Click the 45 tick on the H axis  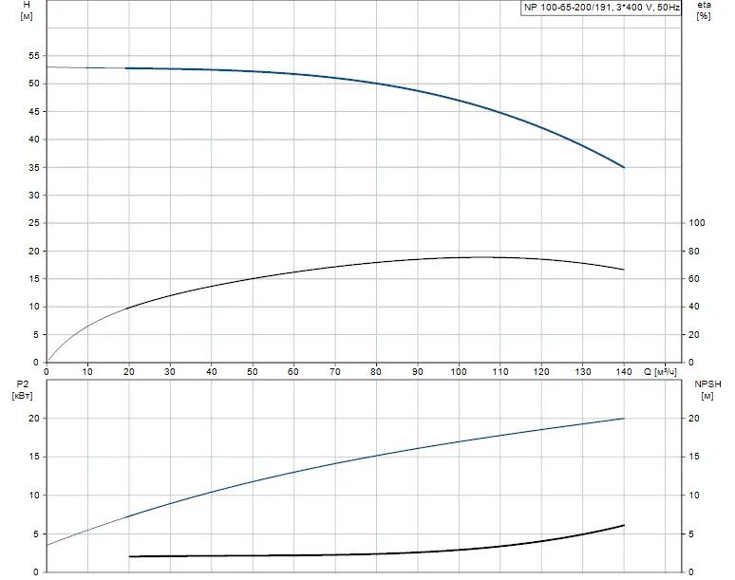[x=34, y=111]
